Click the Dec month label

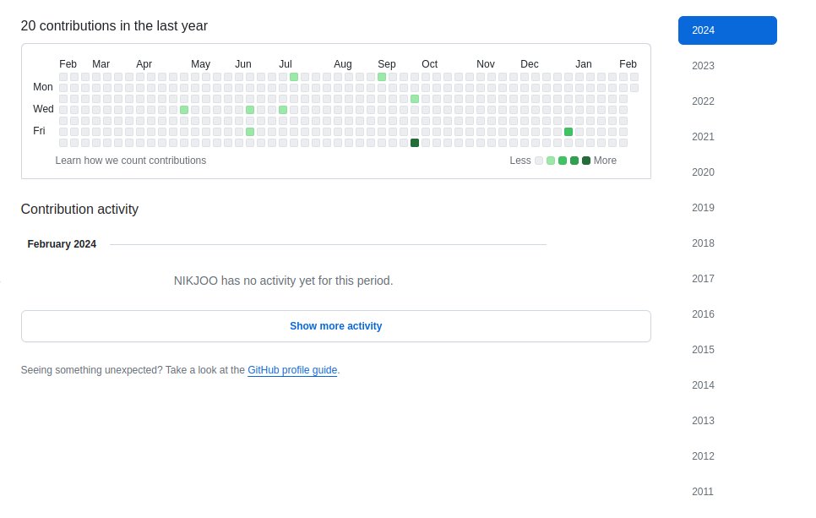530,64
